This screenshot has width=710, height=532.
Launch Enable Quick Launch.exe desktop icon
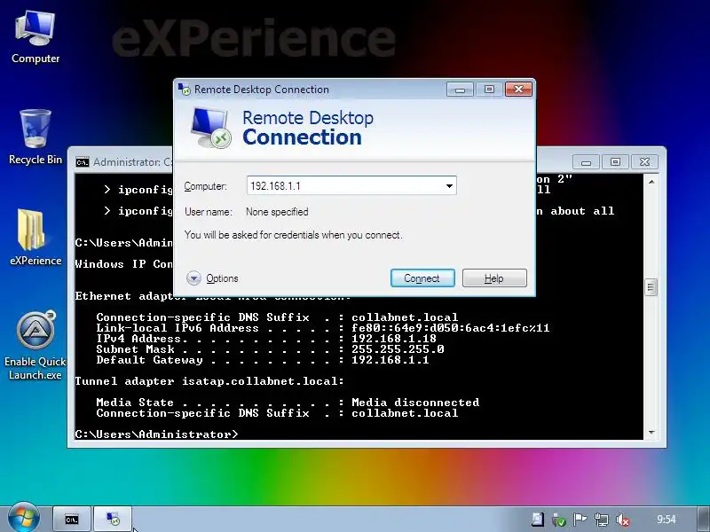(x=35, y=346)
